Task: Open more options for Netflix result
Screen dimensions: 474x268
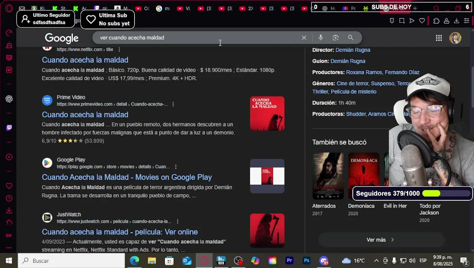Action: (x=119, y=50)
